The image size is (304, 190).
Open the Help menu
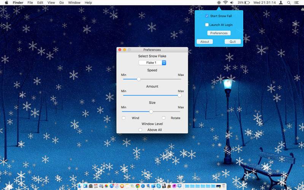pyautogui.click(x=88, y=3)
